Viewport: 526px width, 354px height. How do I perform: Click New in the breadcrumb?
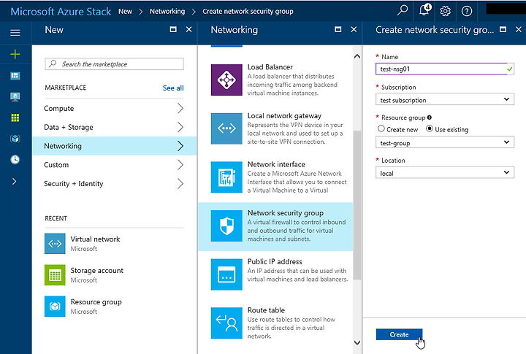point(125,12)
